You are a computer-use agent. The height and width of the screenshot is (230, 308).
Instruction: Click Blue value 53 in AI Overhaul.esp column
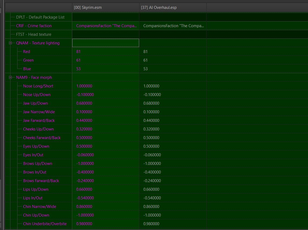(x=145, y=69)
